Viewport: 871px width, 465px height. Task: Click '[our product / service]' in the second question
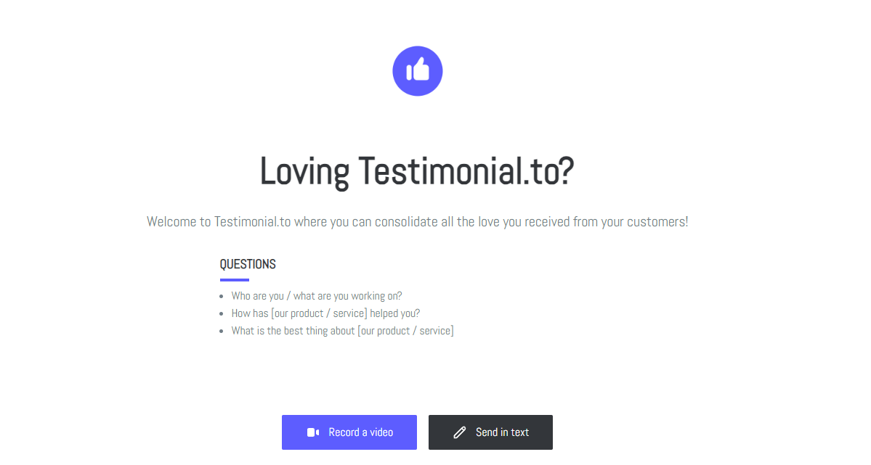point(319,313)
